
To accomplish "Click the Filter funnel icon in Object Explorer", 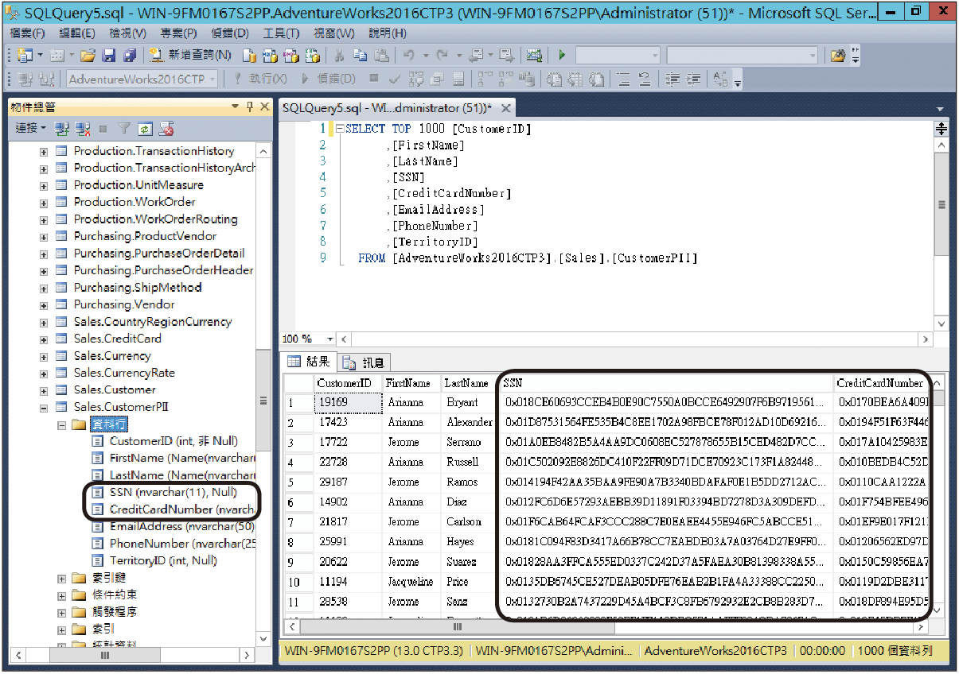I will 124,128.
